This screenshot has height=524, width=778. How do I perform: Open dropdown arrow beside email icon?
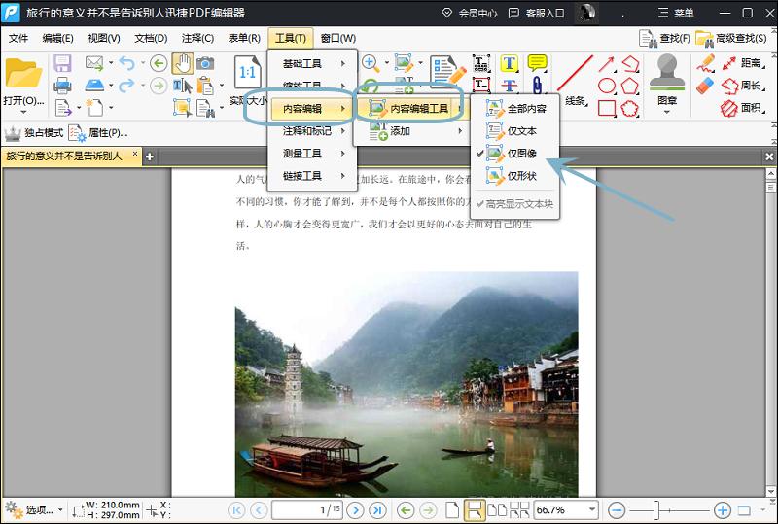111,63
